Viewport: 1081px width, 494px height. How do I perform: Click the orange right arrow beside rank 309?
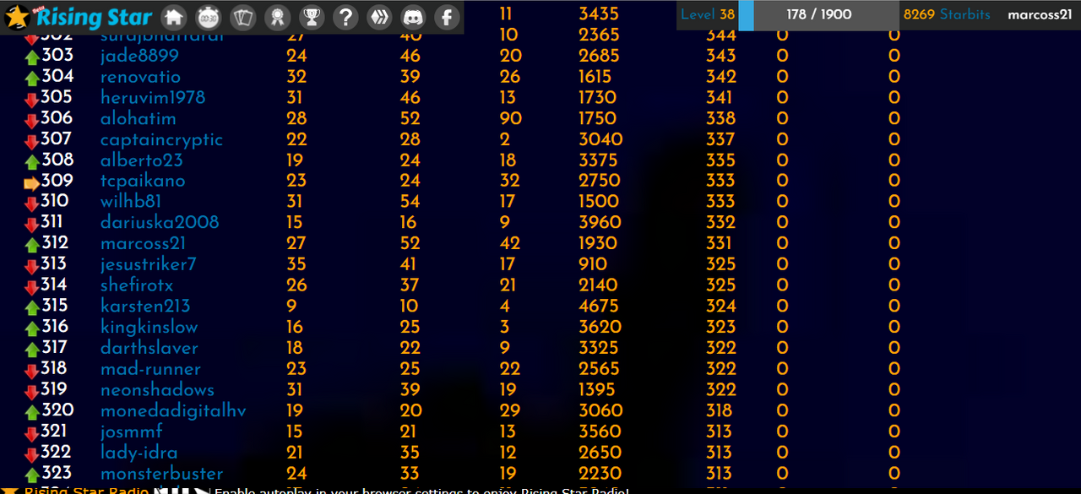click(32, 182)
